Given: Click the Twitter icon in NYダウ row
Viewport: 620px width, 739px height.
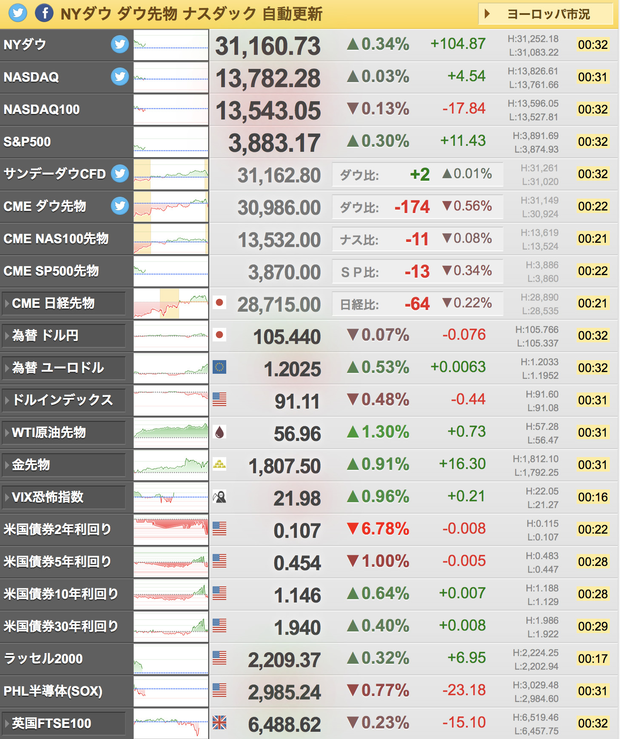Looking at the screenshot, I should tap(120, 44).
